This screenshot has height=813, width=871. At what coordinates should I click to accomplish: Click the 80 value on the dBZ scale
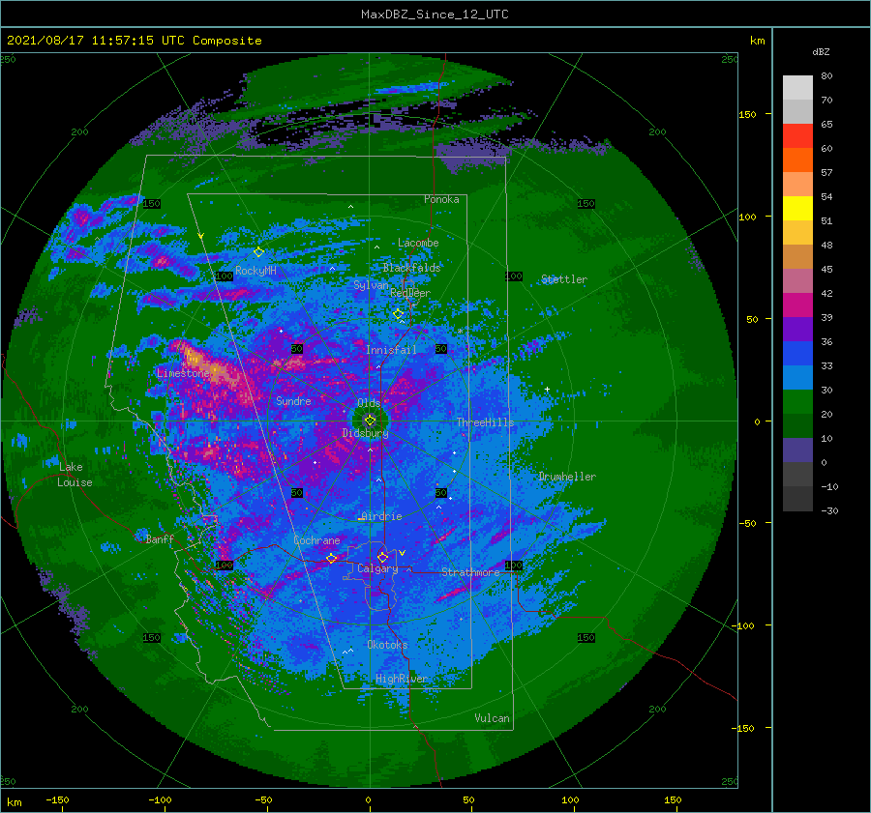tap(826, 76)
